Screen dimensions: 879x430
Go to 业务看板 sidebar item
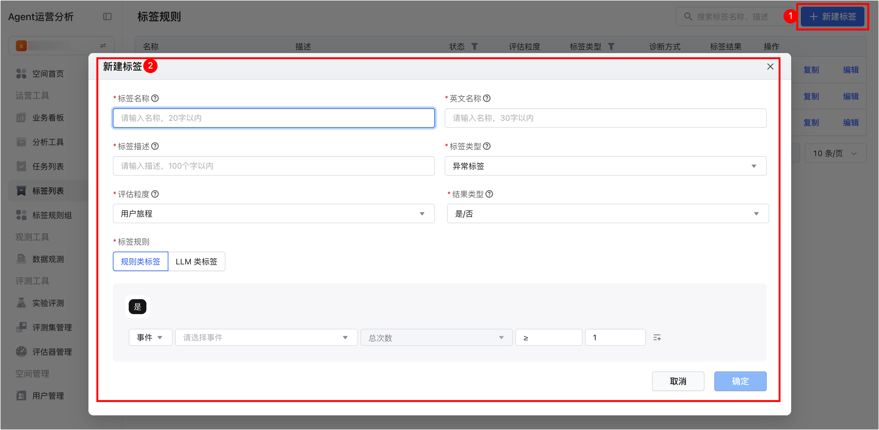click(x=48, y=118)
